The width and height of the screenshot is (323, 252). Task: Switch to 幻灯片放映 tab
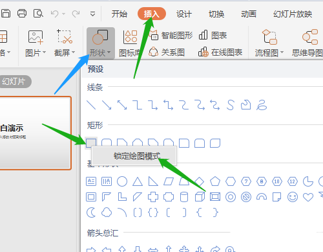[293, 14]
